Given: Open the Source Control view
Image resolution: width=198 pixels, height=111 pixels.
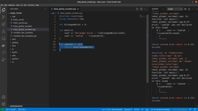Looking at the screenshot, I should point(3,17).
